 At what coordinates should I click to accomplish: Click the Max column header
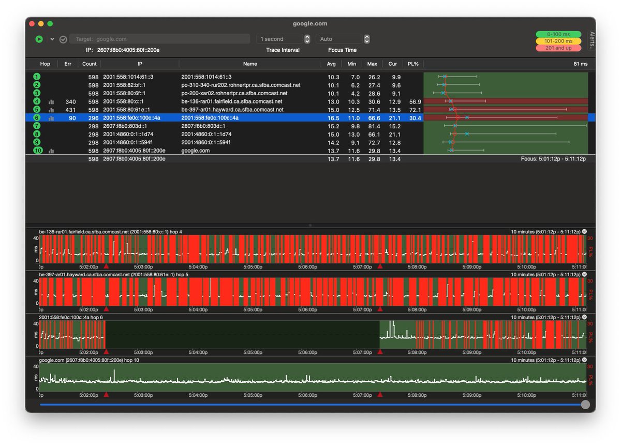pos(372,64)
